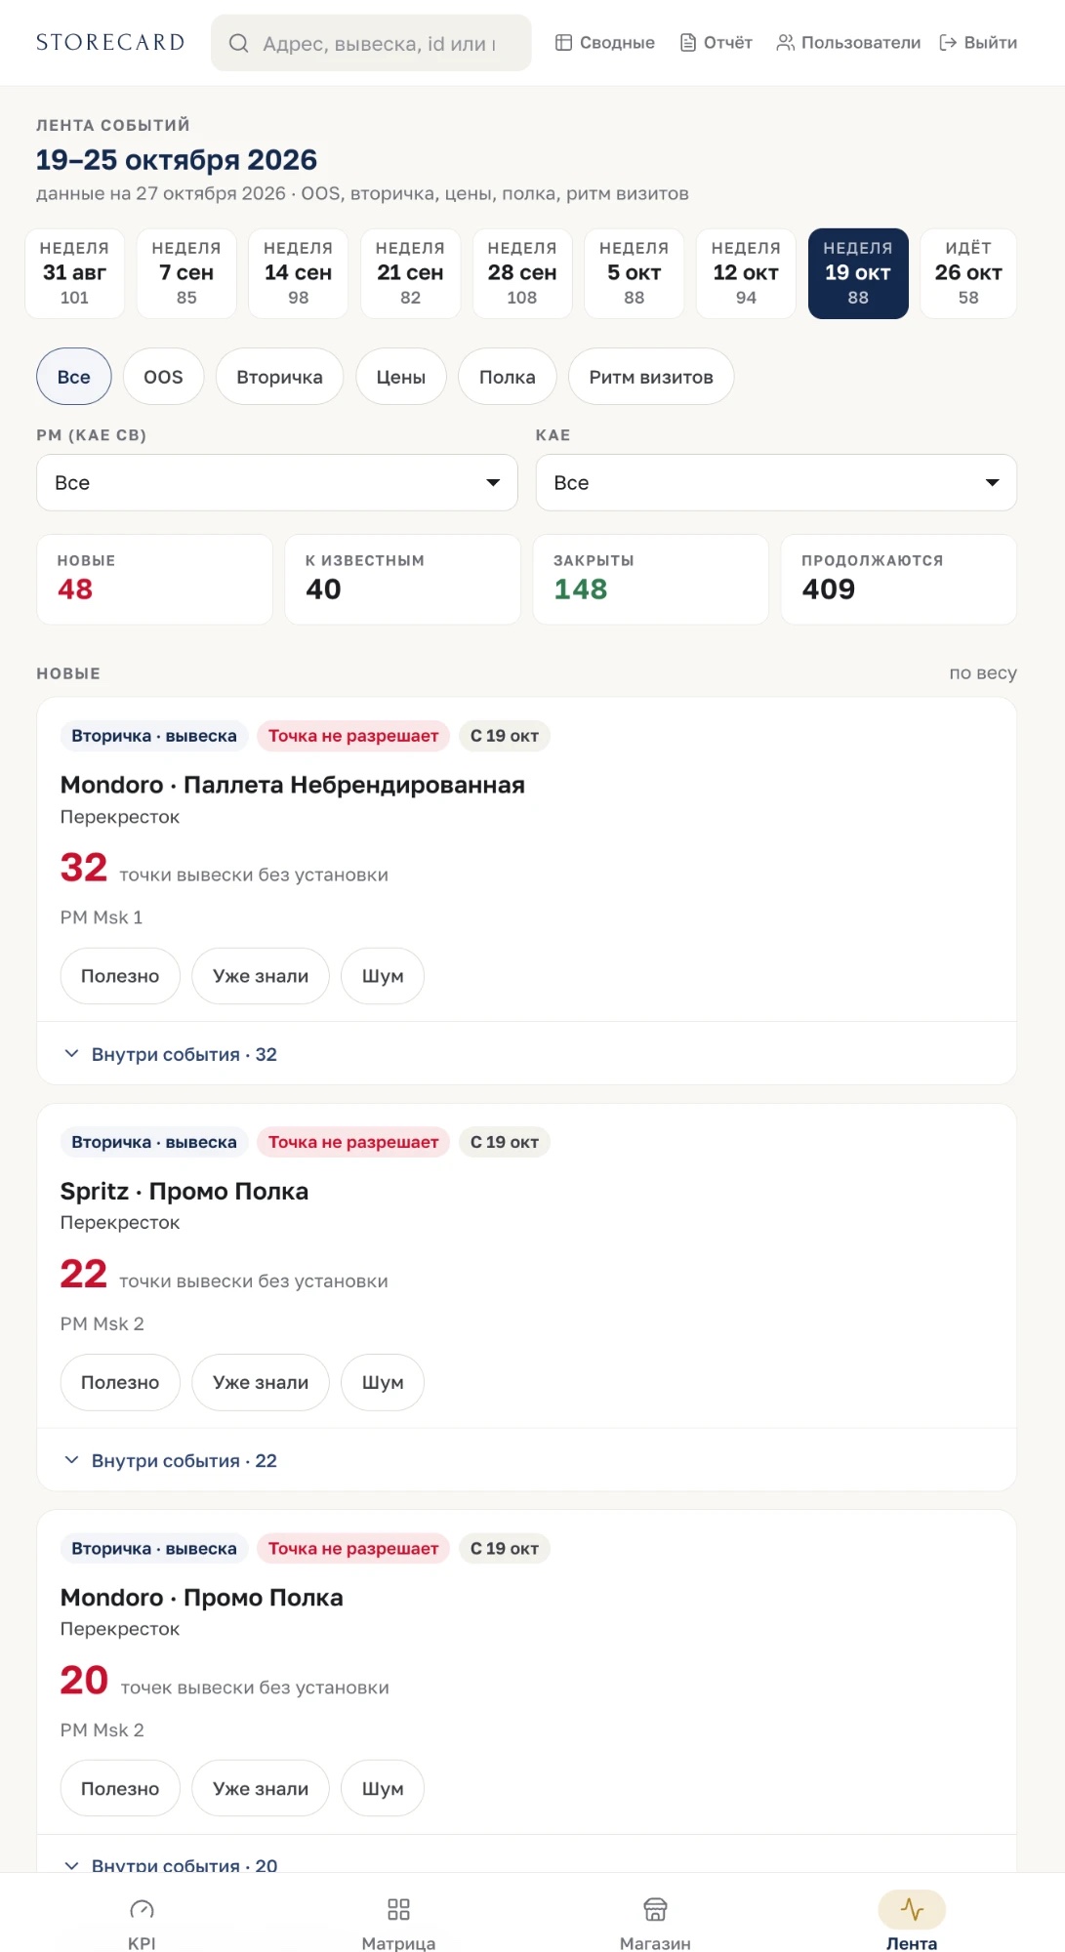Viewport: 1065px width, 1952px height.
Task: Click Вторичка · вывеска tag on Mondoro Паллета card
Action: tap(154, 736)
